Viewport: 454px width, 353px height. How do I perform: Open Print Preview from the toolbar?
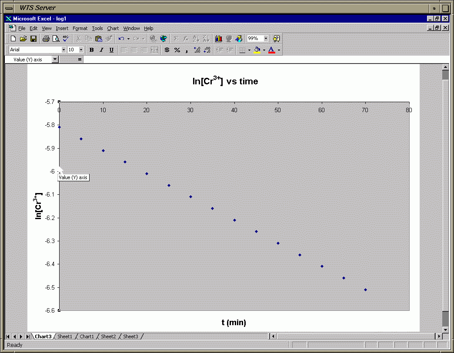tap(56, 39)
